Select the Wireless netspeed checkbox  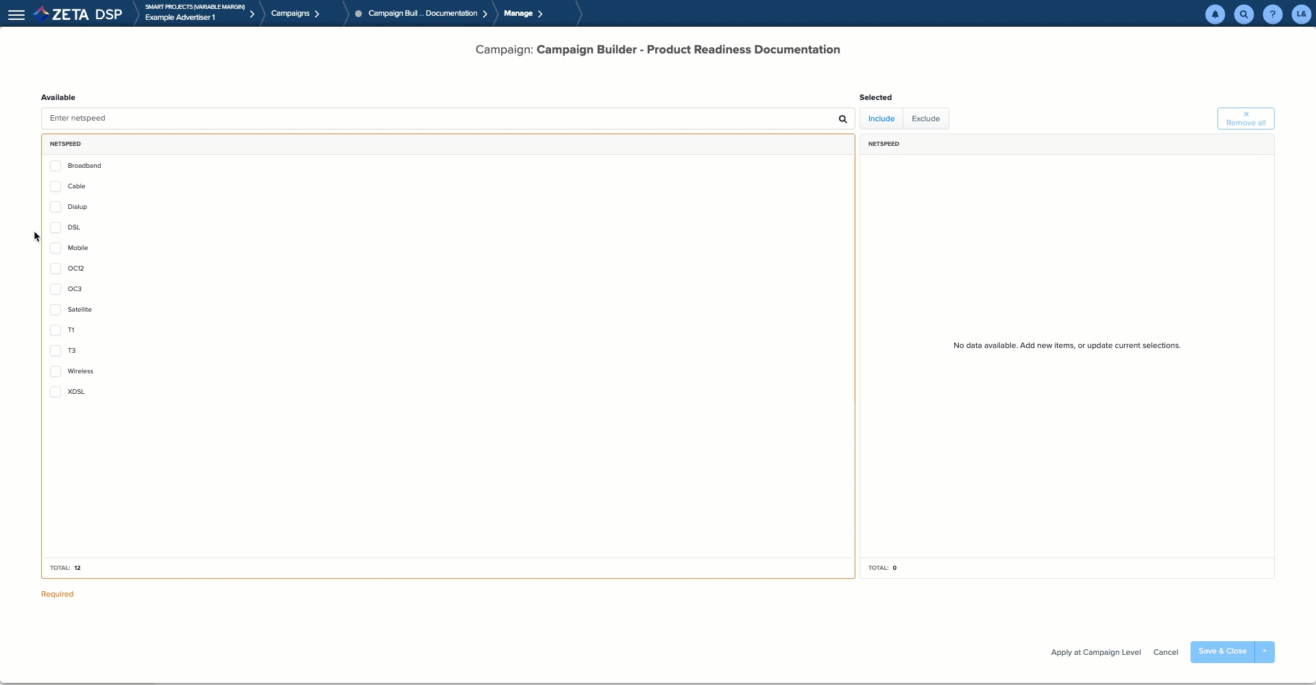pyautogui.click(x=56, y=371)
